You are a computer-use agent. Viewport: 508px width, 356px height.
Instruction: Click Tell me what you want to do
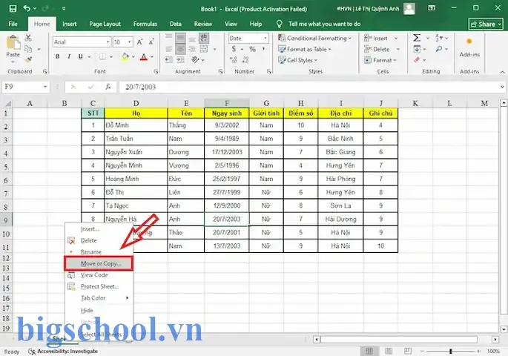pos(324,24)
